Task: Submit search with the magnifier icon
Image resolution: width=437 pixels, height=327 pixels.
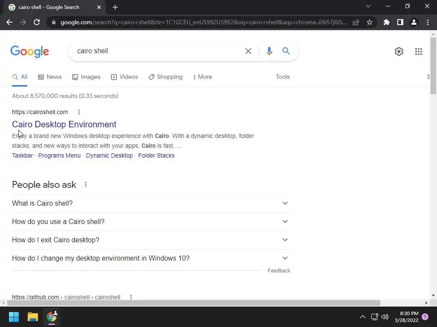Action: tap(286, 51)
